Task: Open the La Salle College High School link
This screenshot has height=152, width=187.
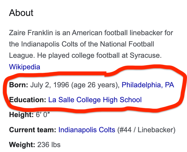Action: pyautogui.click(x=95, y=100)
